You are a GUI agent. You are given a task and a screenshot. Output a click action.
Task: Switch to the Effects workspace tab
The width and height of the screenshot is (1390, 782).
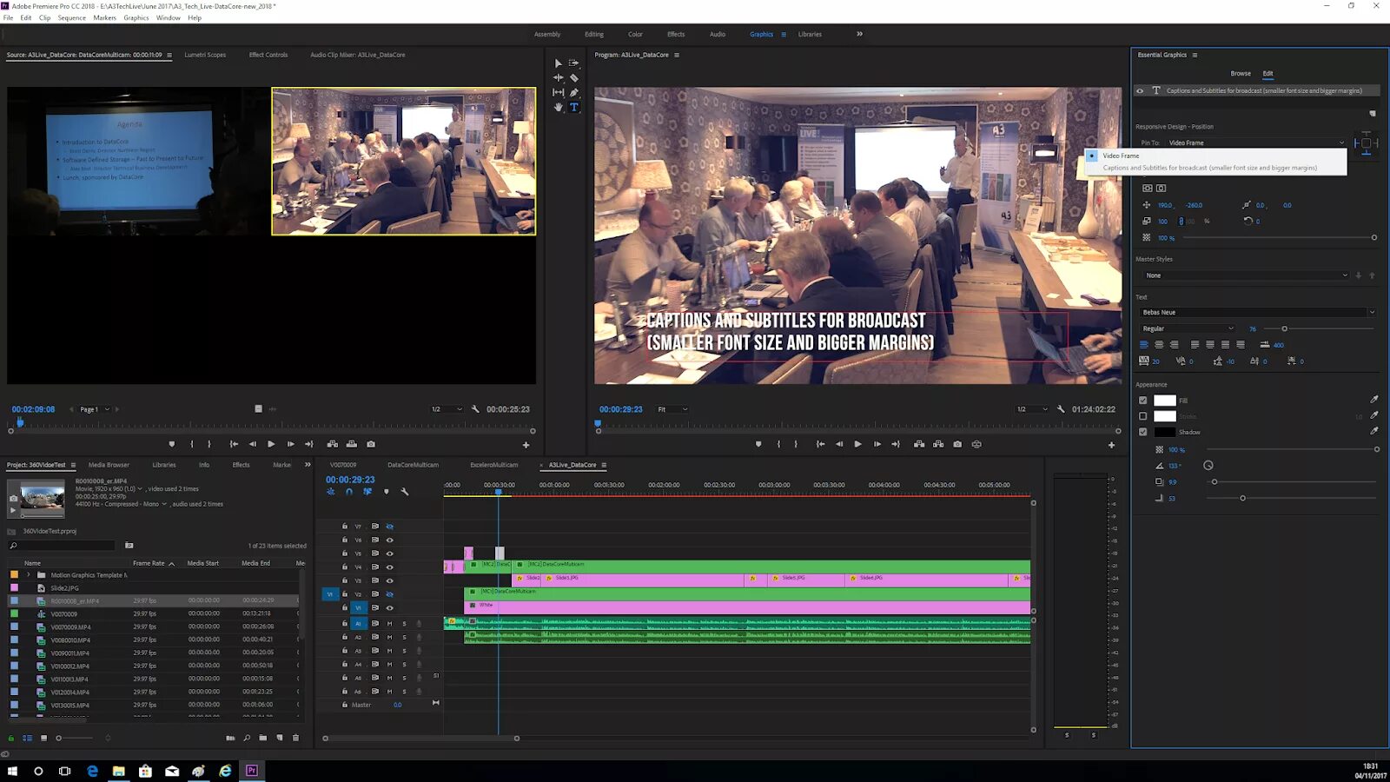point(676,34)
